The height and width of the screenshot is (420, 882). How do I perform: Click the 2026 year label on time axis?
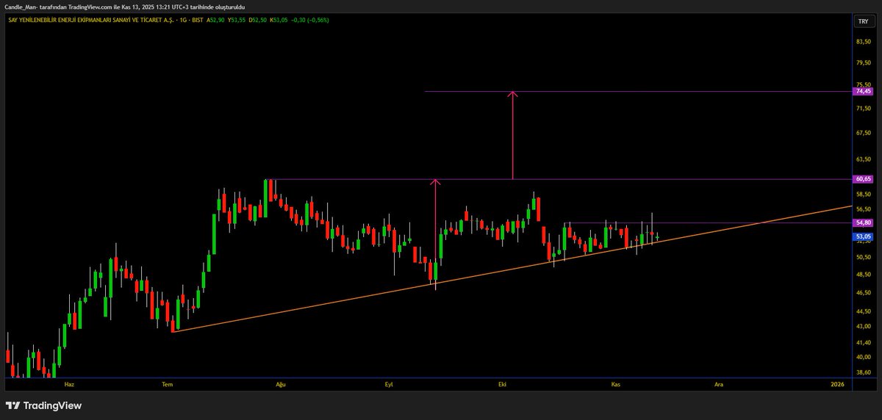point(837,384)
